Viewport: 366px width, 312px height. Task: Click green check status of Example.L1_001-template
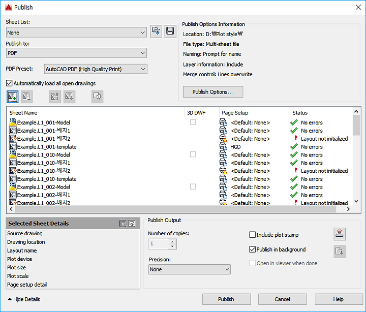coord(294,146)
